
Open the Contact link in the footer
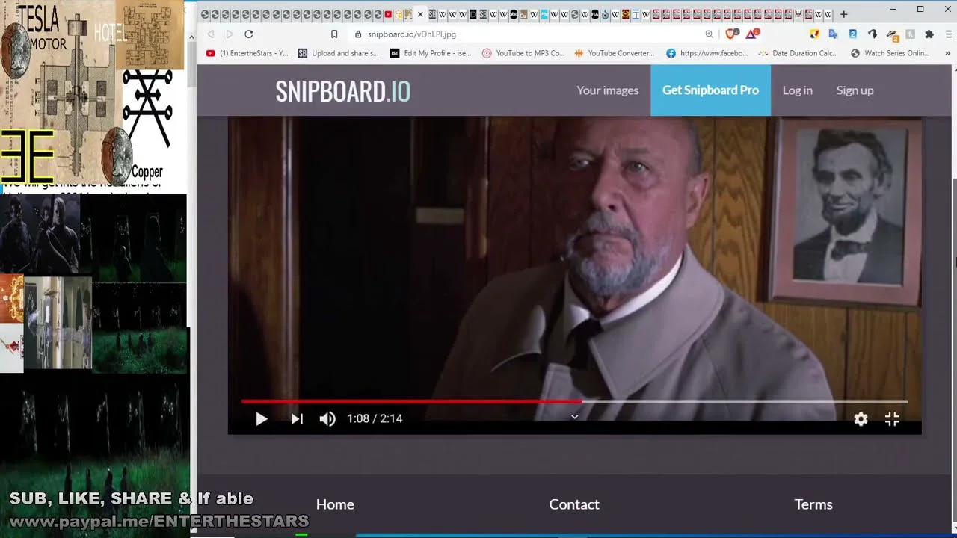tap(574, 504)
